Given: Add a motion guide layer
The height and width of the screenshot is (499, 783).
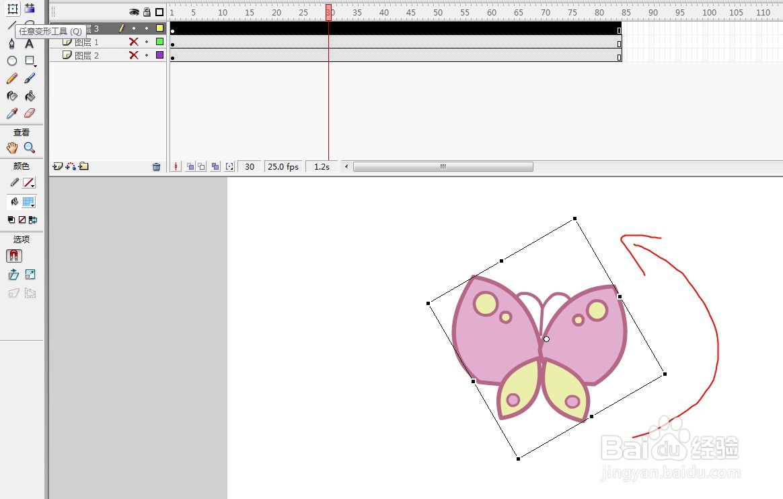Looking at the screenshot, I should pyautogui.click(x=71, y=166).
